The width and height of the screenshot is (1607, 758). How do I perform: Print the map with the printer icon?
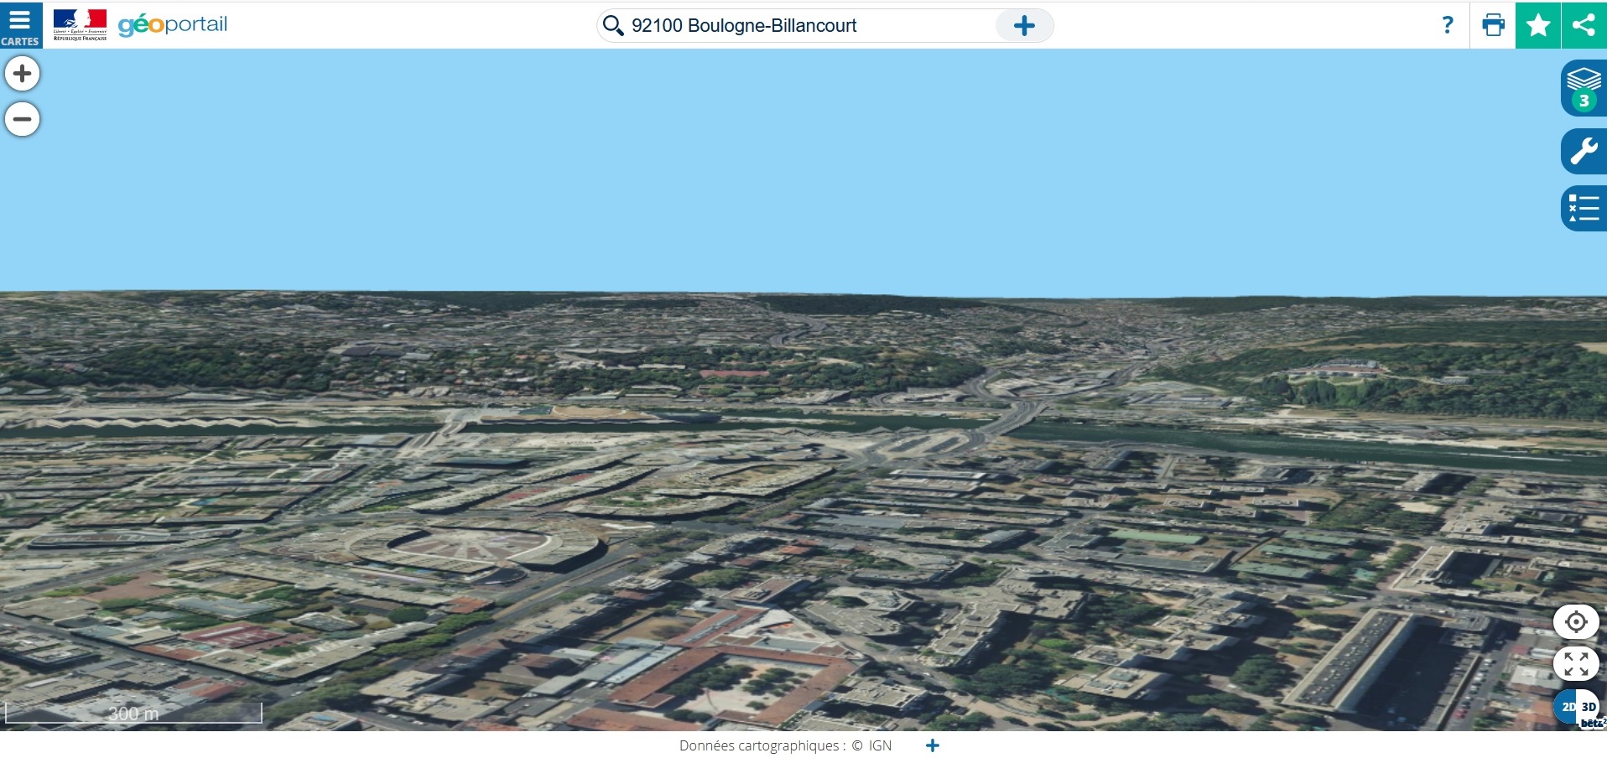(1493, 25)
